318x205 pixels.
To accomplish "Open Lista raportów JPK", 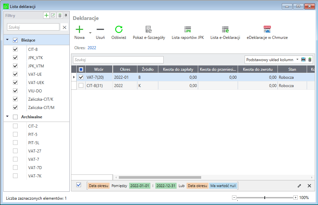I will coord(188,30).
